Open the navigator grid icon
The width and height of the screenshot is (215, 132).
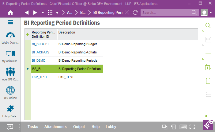tap(50, 13)
